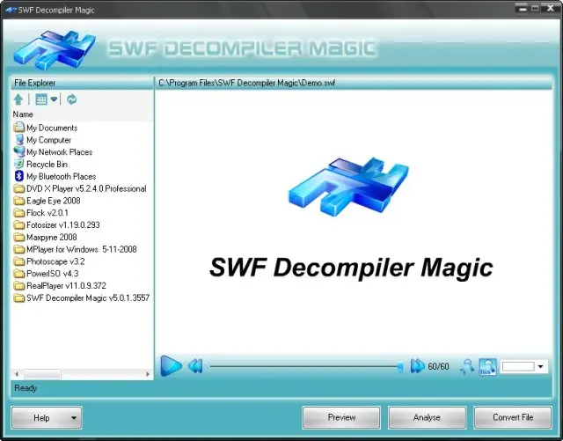Click the Ready status text
Viewport: 563px width, 441px height.
pos(26,388)
